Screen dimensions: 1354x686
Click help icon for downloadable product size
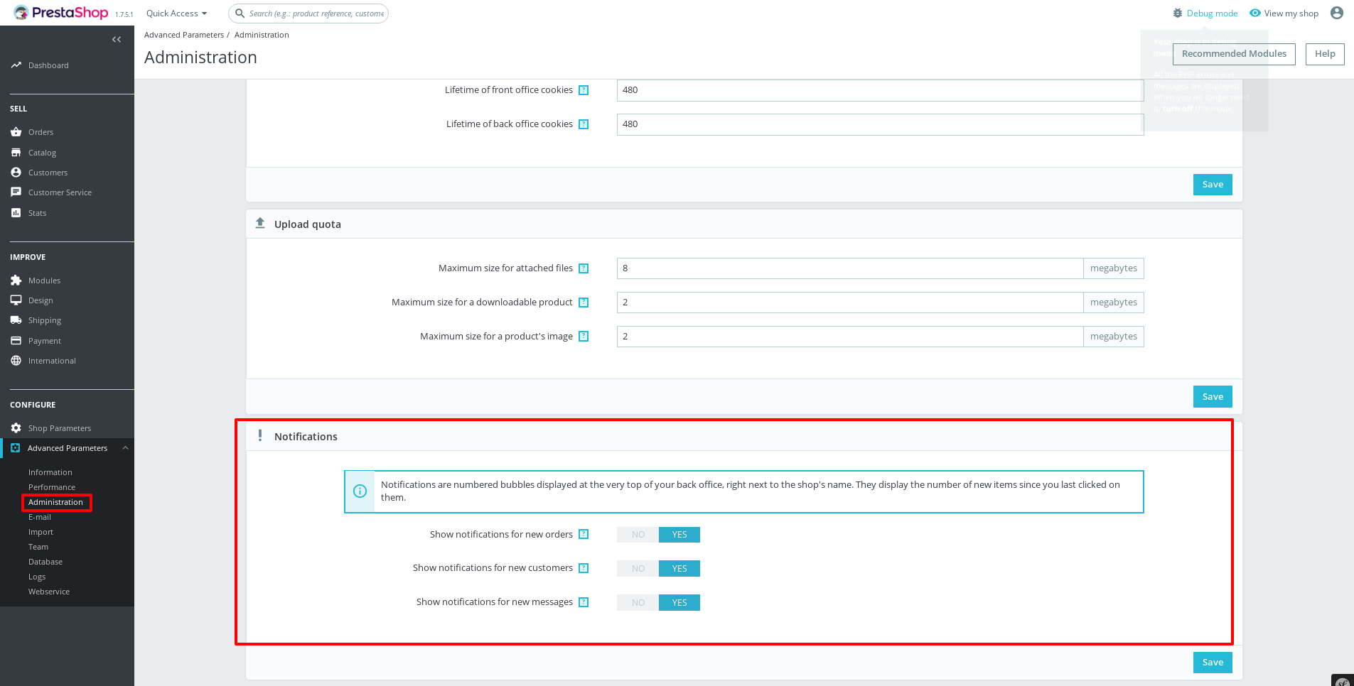[584, 303]
